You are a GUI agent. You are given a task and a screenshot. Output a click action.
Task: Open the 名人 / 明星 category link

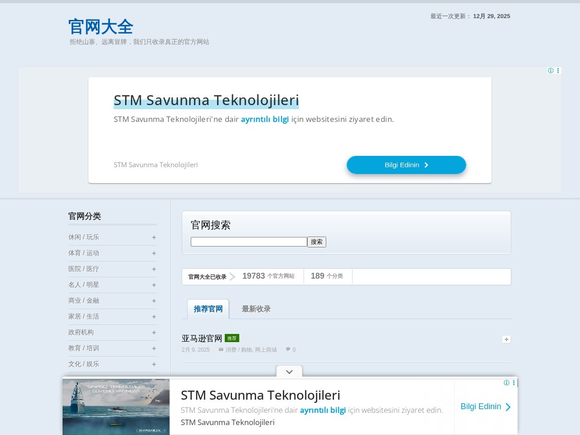(84, 285)
